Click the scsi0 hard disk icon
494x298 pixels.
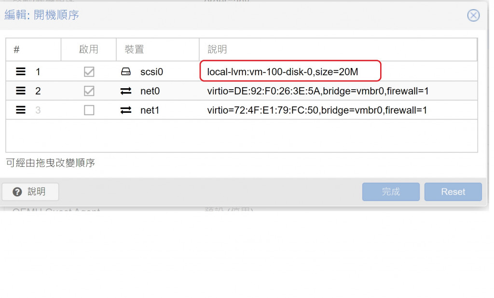[126, 72]
